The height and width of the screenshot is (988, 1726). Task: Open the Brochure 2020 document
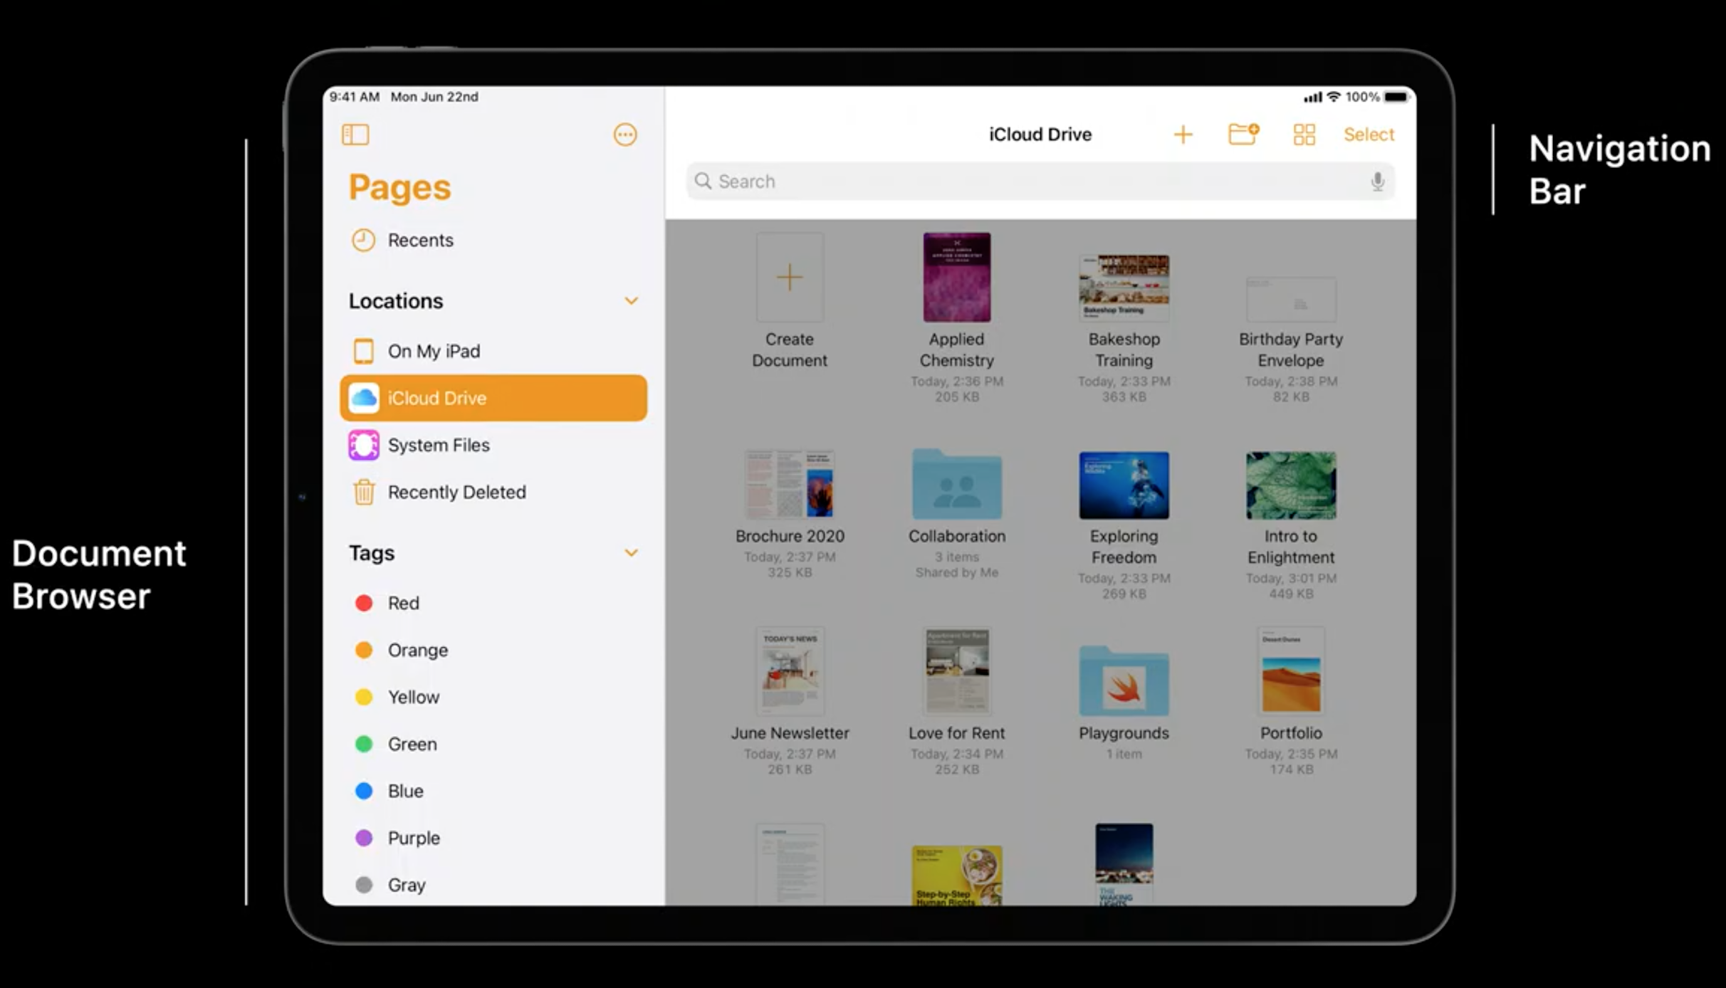click(789, 485)
